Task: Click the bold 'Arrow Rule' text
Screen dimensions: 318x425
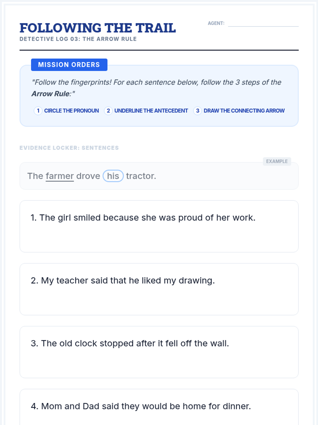Action: [x=50, y=94]
